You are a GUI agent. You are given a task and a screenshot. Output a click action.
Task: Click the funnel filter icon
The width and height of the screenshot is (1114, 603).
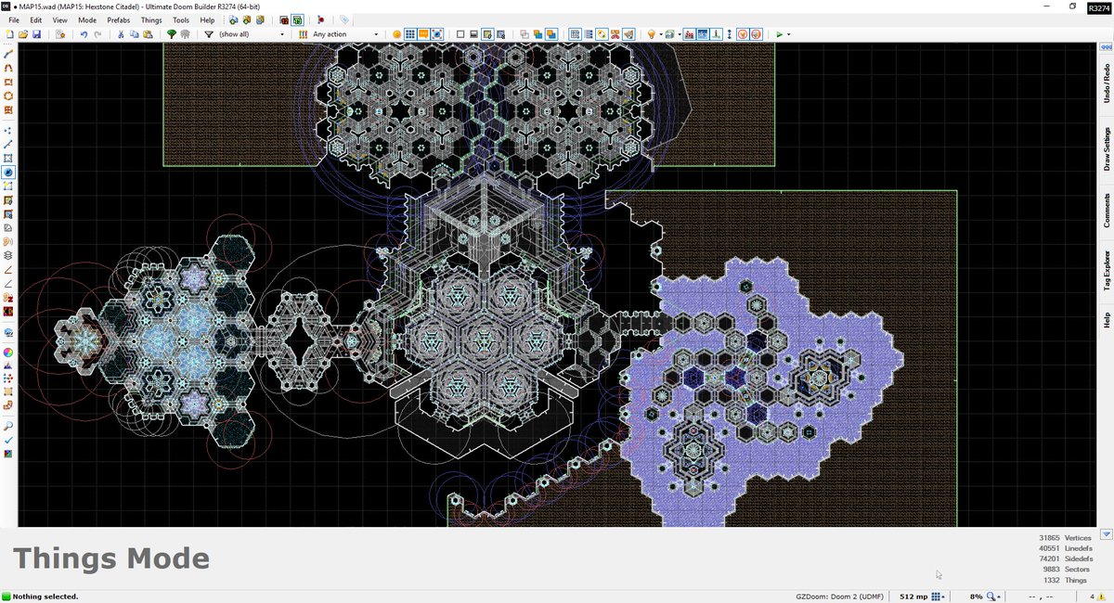(x=209, y=34)
